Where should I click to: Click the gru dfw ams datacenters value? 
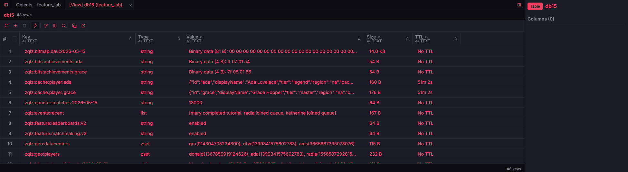click(271, 144)
